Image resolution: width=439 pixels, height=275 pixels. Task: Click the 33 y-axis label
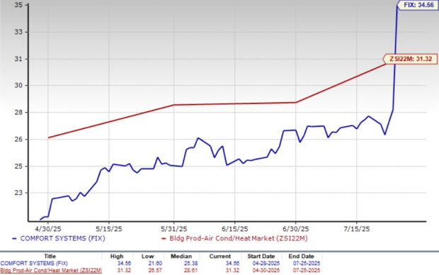click(x=18, y=32)
